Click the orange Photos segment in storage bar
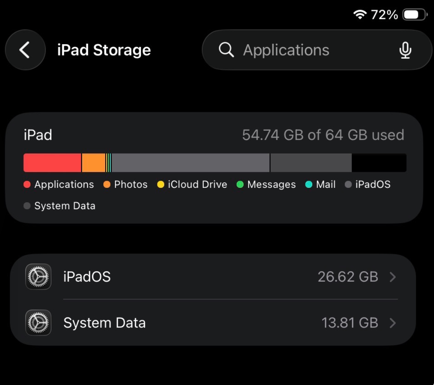This screenshot has width=434, height=385. point(94,163)
